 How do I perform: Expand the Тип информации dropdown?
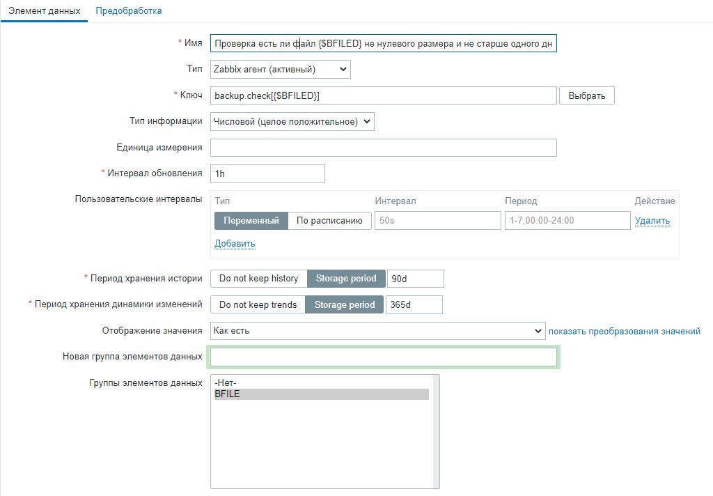[x=292, y=121]
